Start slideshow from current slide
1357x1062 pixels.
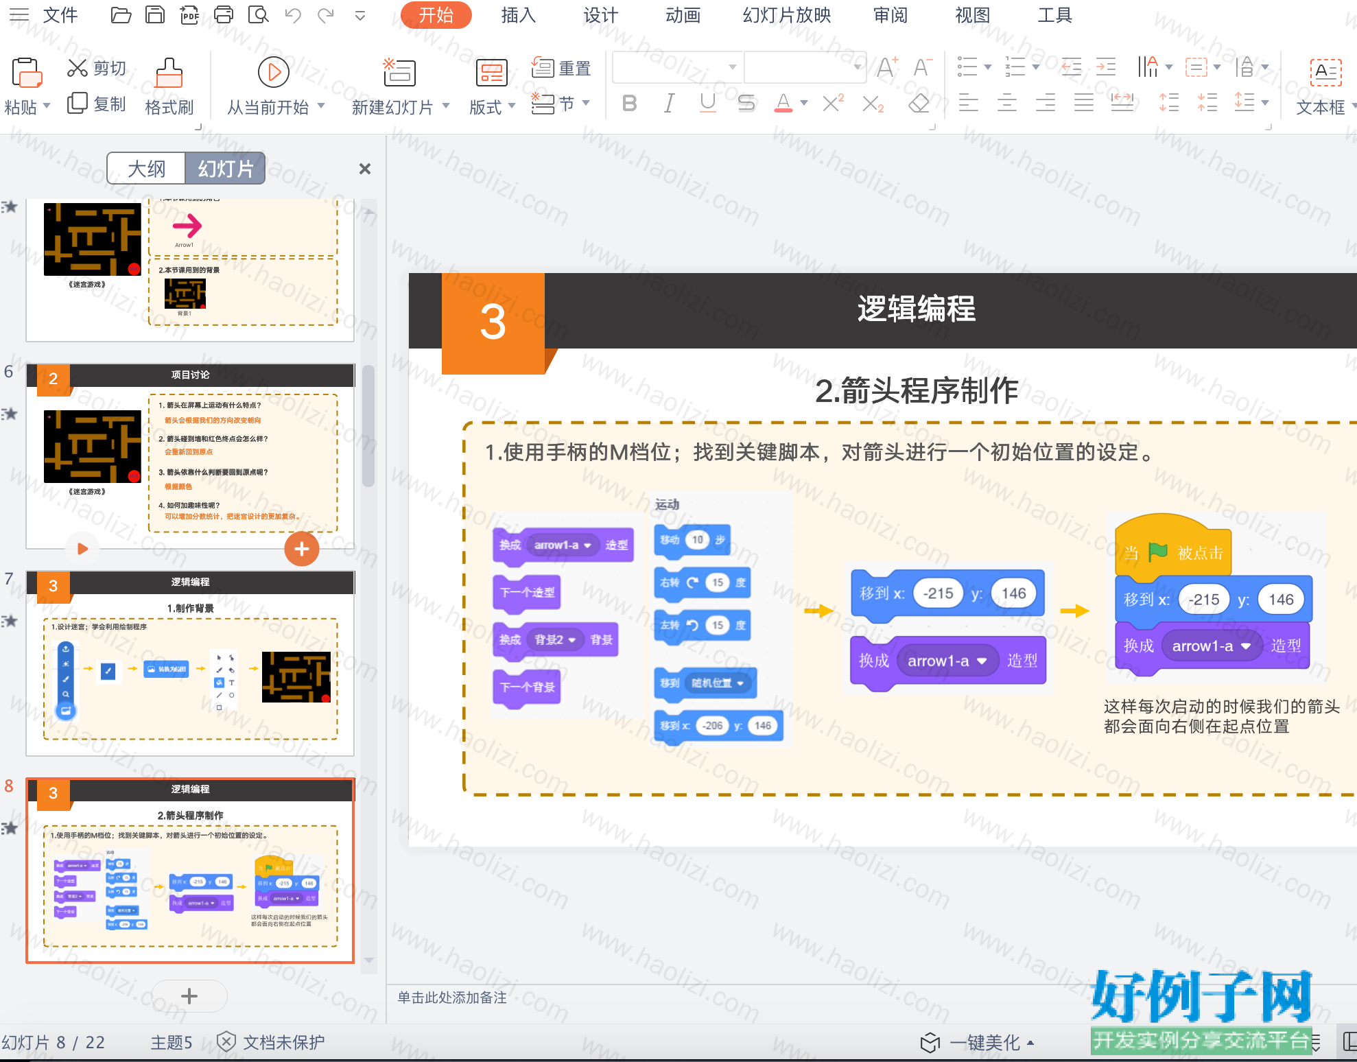[274, 72]
